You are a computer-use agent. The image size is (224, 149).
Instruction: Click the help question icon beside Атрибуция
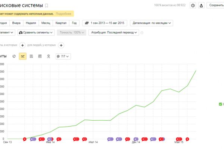(x=142, y=33)
